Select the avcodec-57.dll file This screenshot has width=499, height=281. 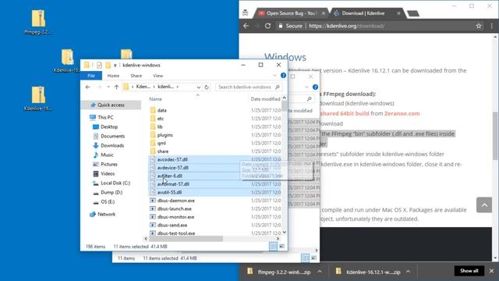click(x=172, y=159)
